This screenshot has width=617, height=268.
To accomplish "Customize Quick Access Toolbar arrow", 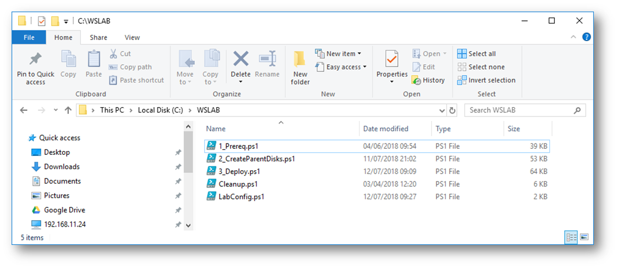I will click(x=66, y=21).
